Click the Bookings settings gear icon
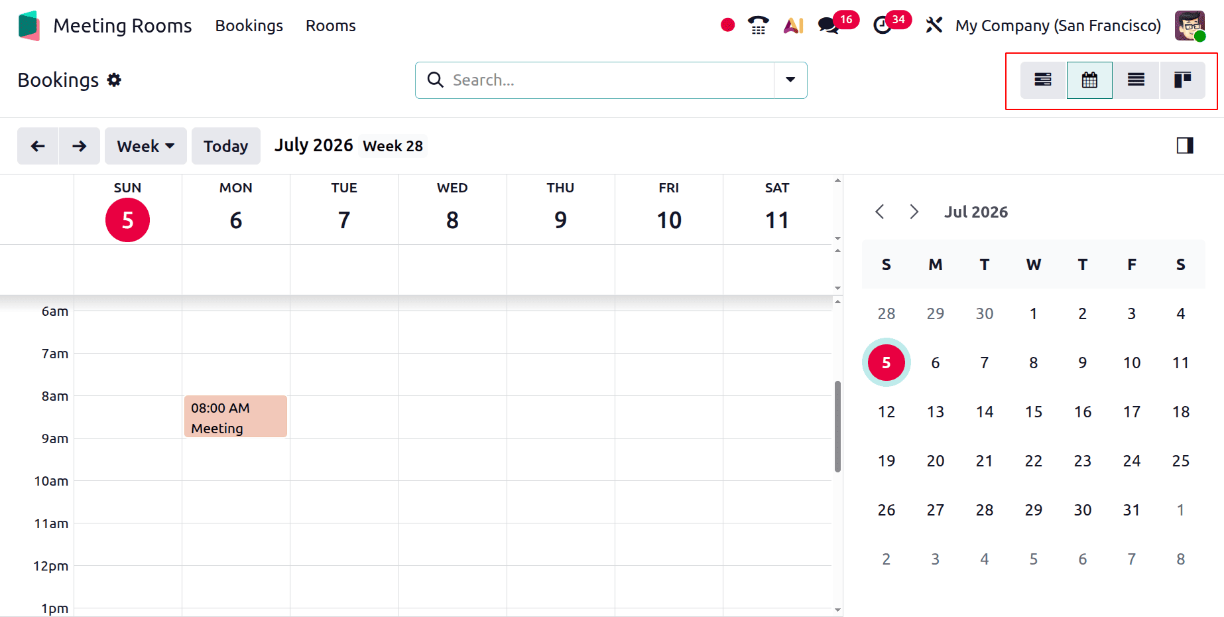The width and height of the screenshot is (1224, 617). 114,80
